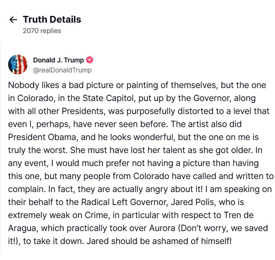Viewport: 275px width, 260px height.
Task: Click the back arrow beside Truth Details
Action: [13, 20]
